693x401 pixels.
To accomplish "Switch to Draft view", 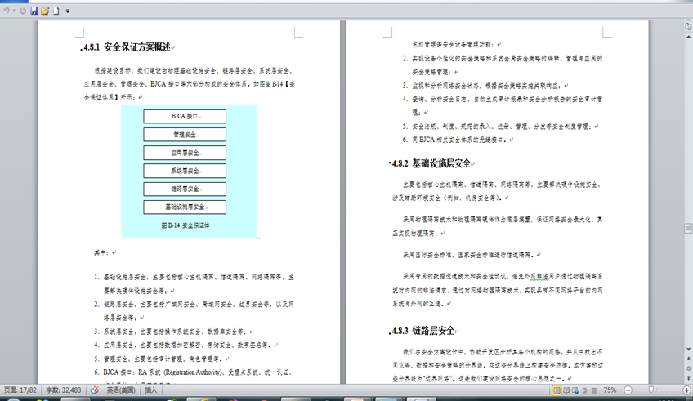I will [x=594, y=390].
